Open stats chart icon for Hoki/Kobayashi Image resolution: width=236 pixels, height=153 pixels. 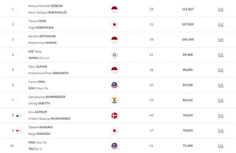pos(221,24)
